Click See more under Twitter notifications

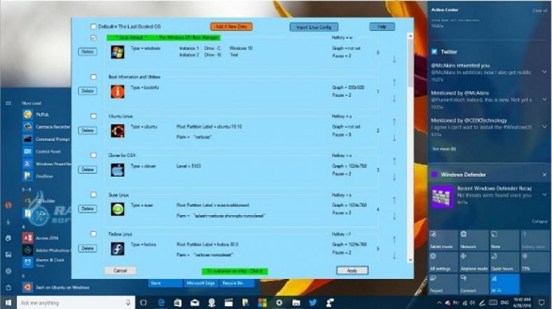pyautogui.click(x=444, y=149)
